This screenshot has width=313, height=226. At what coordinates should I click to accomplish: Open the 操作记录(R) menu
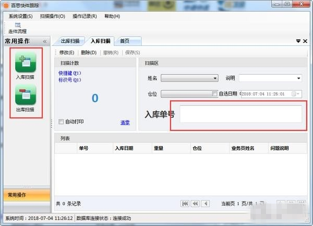[85, 16]
